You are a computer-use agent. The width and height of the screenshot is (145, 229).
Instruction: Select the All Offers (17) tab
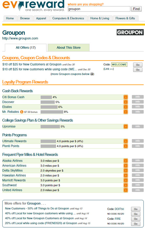(x=26, y=48)
